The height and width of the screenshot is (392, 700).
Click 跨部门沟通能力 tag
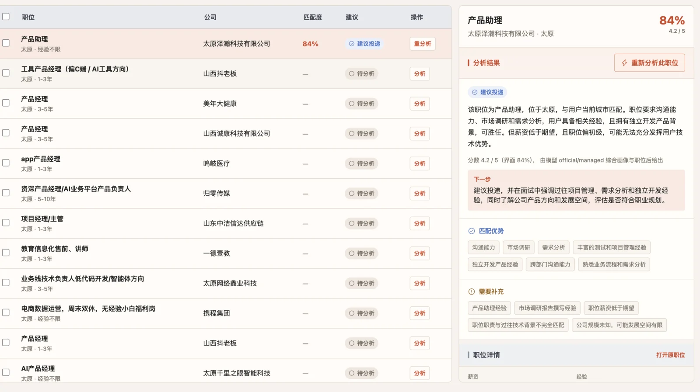pyautogui.click(x=550, y=264)
